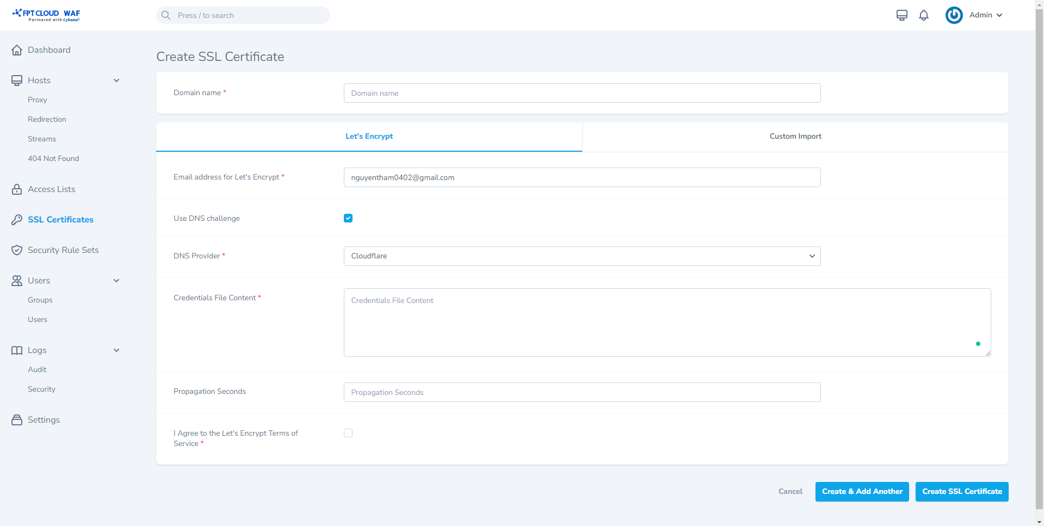Switch to the Custom Import tab
This screenshot has height=526, width=1044.
(x=795, y=137)
